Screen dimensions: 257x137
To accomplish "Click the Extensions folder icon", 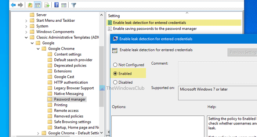I will tap(50, 71).
